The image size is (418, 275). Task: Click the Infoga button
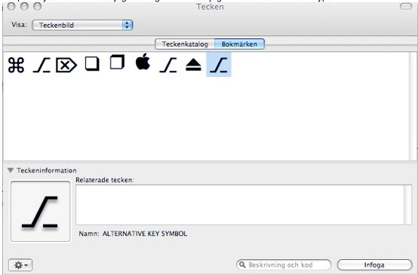tap(374, 265)
